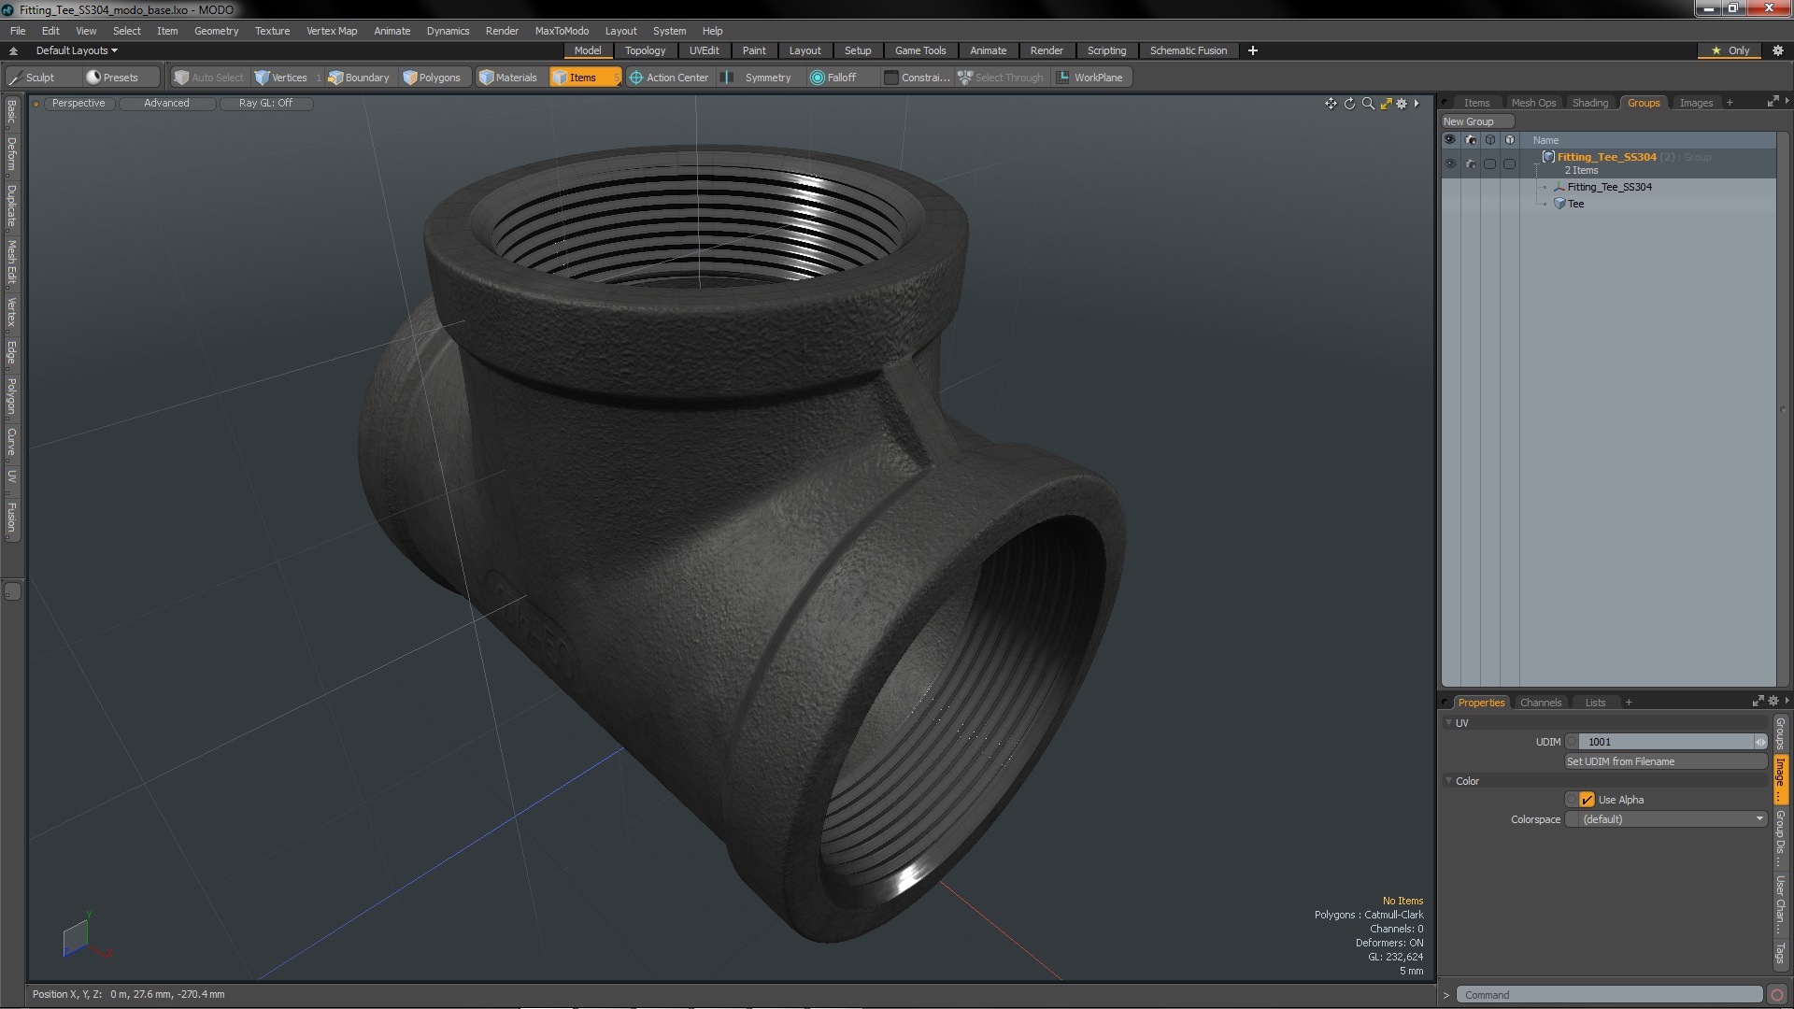The image size is (1794, 1009).
Task: Collapse the Color section
Action: [x=1449, y=781]
